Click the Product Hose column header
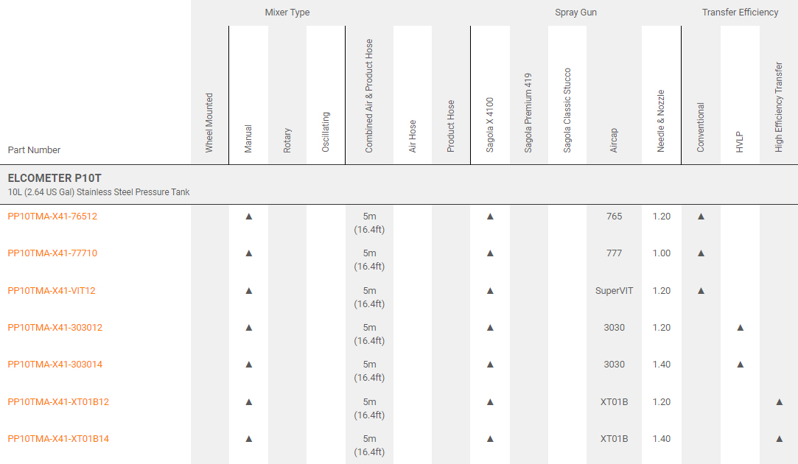Screen dimensions: 798x464 point(450,126)
